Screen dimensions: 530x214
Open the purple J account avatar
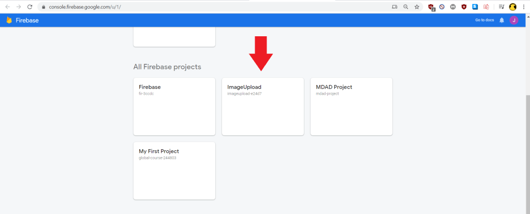tap(513, 20)
